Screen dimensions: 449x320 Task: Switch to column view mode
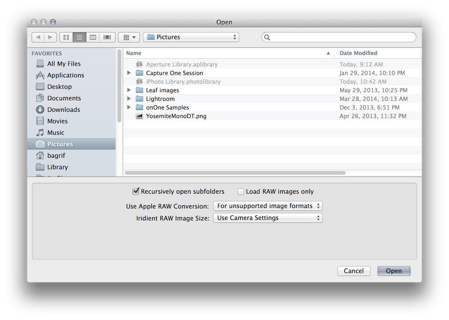point(93,37)
